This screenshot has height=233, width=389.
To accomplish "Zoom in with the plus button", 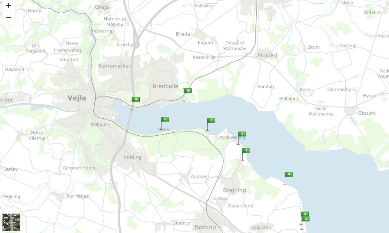I will [x=8, y=5].
